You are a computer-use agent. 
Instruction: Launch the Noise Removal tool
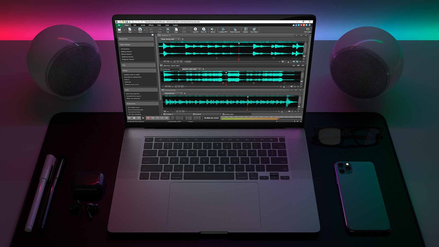(x=235, y=30)
